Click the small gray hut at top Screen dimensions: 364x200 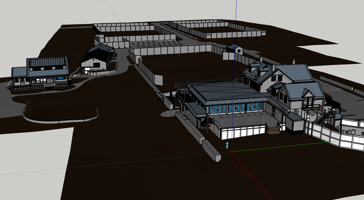pyautogui.click(x=234, y=48)
